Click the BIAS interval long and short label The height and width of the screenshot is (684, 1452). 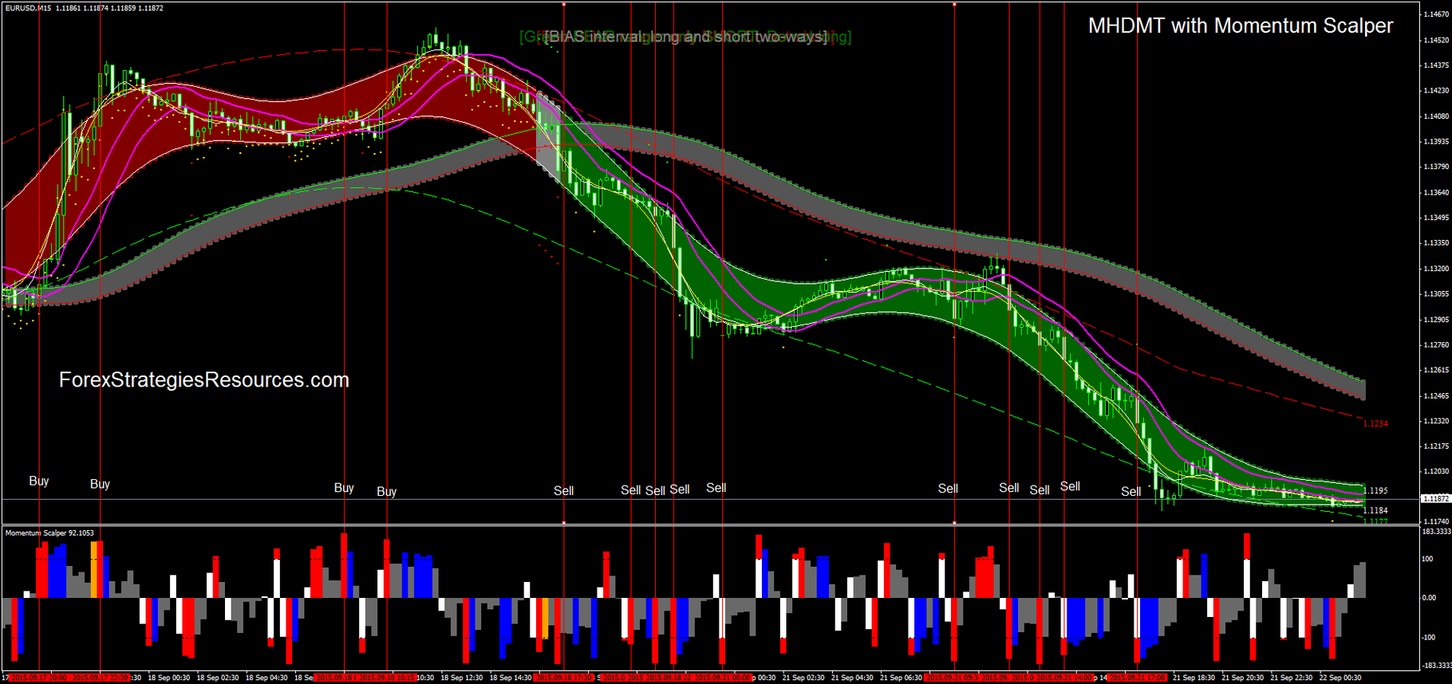pos(685,37)
